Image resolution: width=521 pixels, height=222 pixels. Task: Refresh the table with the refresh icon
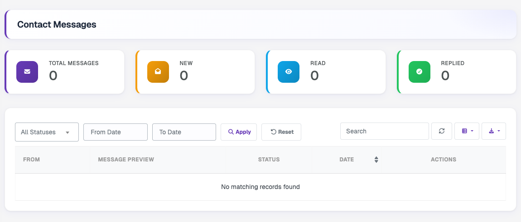pyautogui.click(x=442, y=131)
